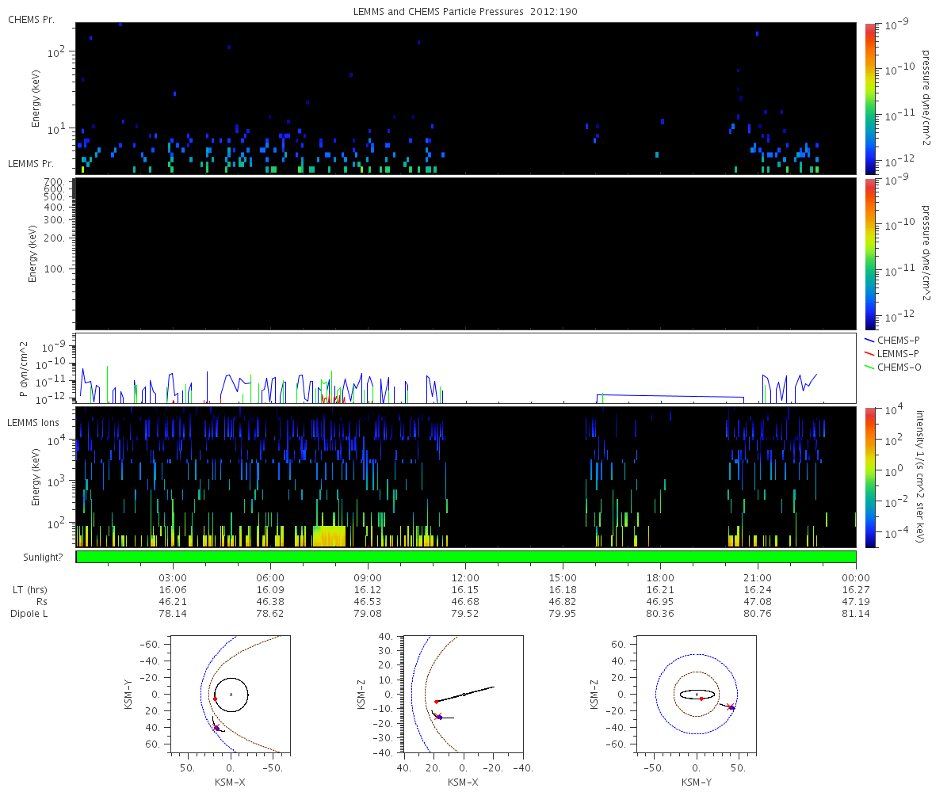Click the red LEMMS-P legend entry
Image resolution: width=951 pixels, height=792 pixels.
(900, 353)
